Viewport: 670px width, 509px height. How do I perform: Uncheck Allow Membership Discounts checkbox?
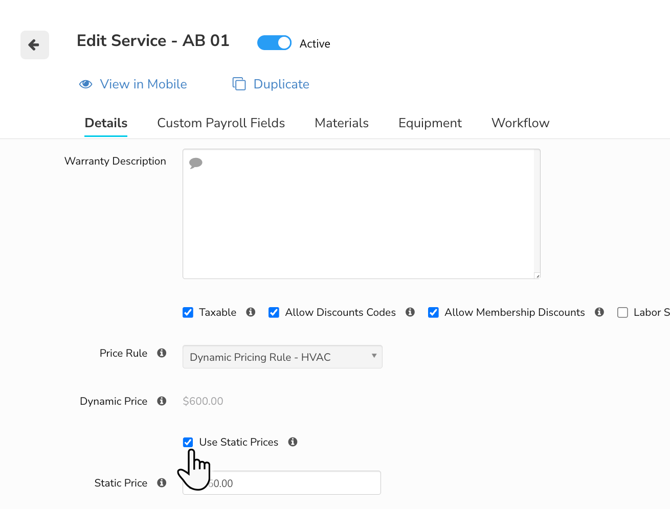[433, 312]
